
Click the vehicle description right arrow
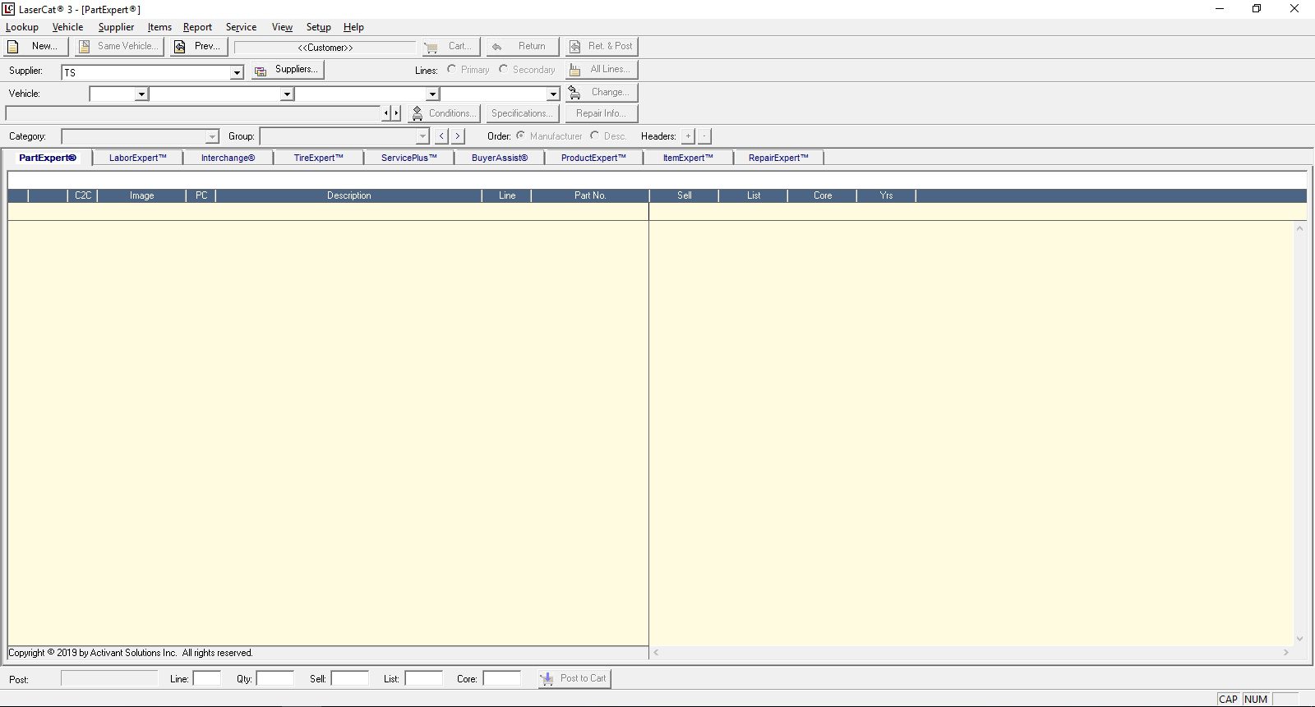click(396, 113)
